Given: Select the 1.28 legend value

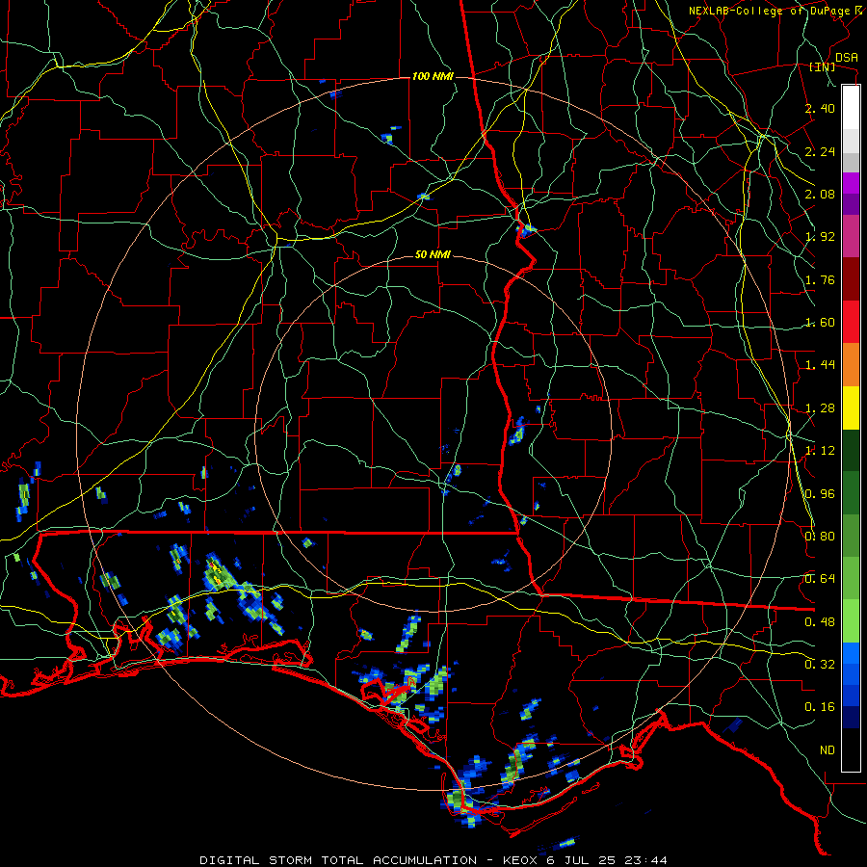Looking at the screenshot, I should pyautogui.click(x=820, y=408).
